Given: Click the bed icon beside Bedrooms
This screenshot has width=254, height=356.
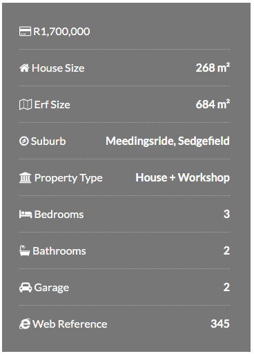Looking at the screenshot, I should (26, 214).
